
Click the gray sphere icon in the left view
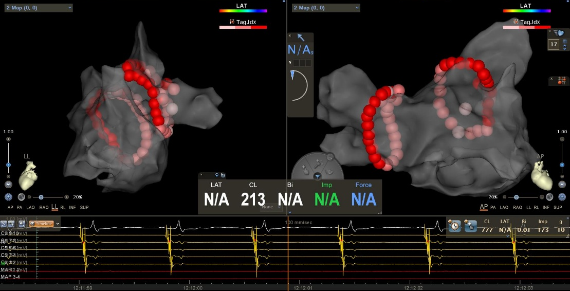(21, 197)
